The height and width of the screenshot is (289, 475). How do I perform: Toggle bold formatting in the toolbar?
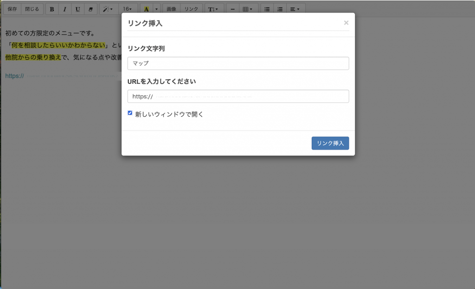tap(52, 9)
